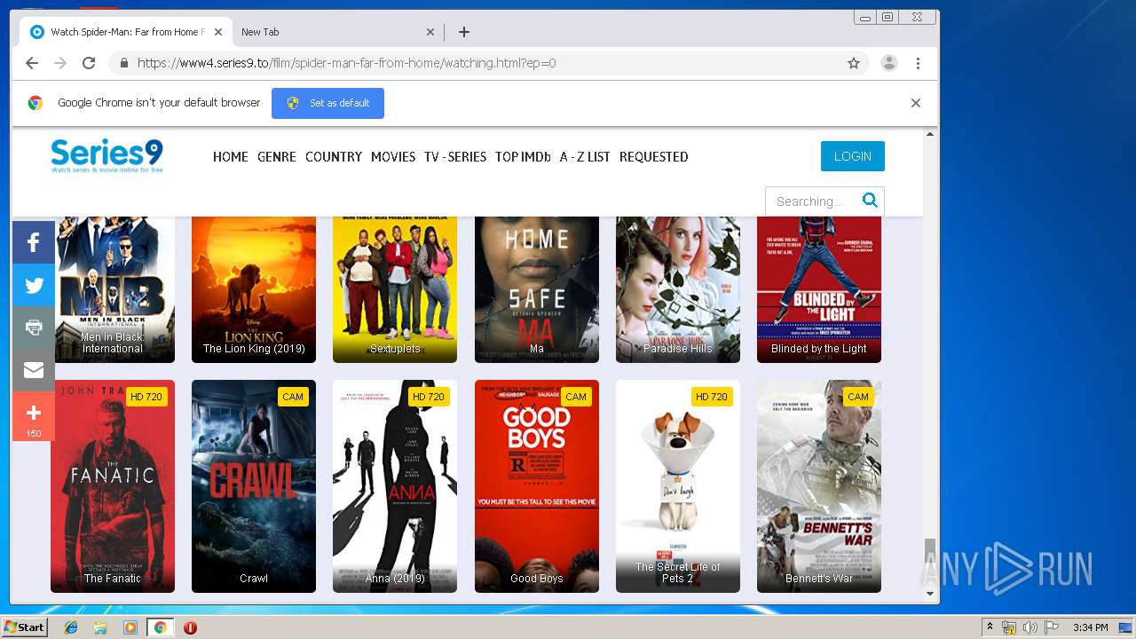1136x639 pixels.
Task: Share page via Facebook sidebar icon
Action: [34, 242]
